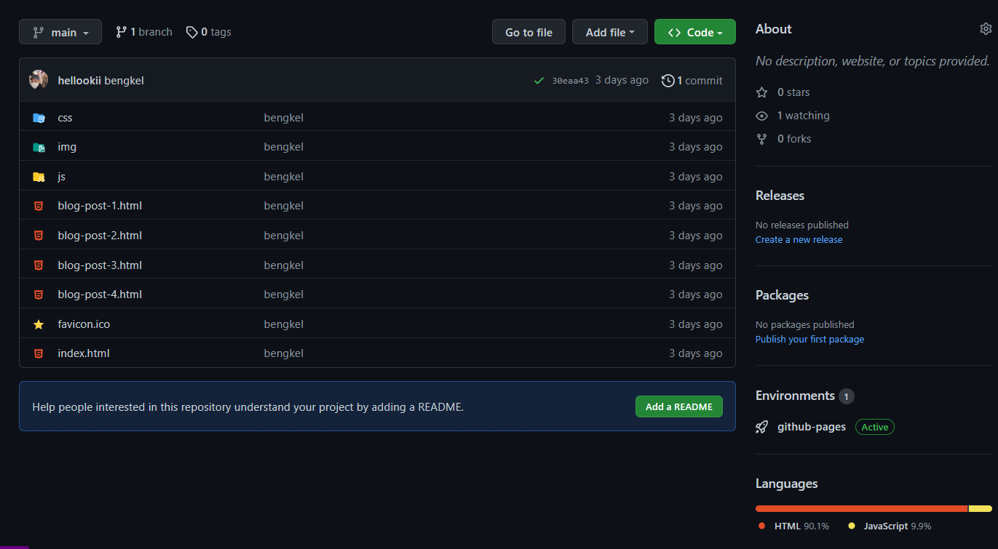Click the 0 stars link
998x549 pixels.
click(x=793, y=92)
